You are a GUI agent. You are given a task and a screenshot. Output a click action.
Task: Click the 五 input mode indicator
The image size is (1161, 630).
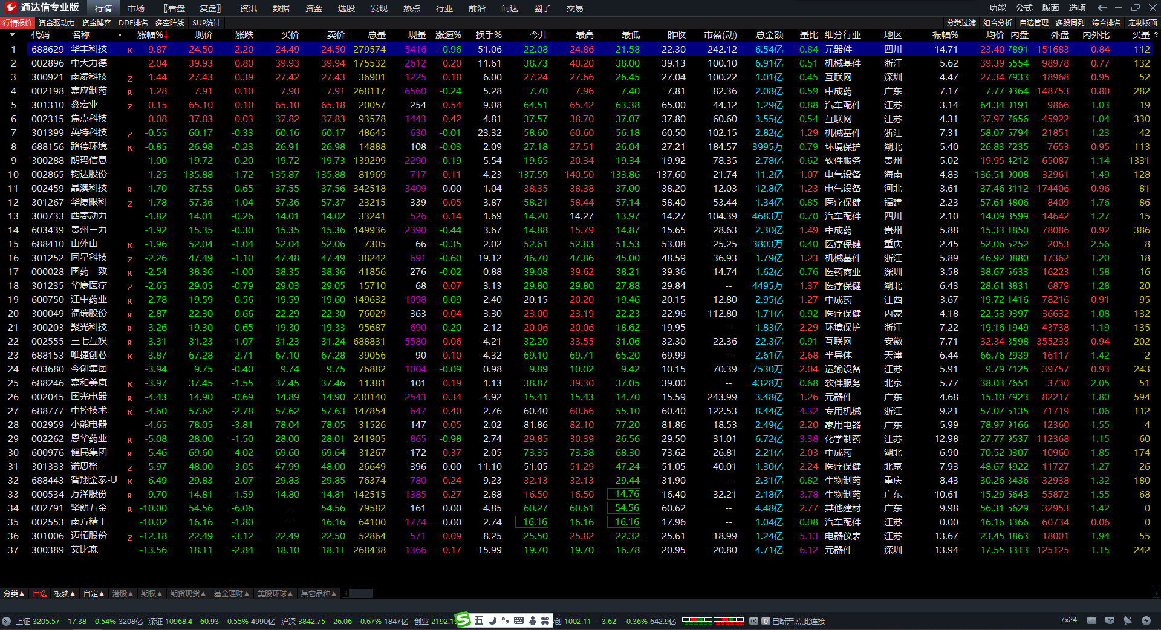tap(479, 620)
